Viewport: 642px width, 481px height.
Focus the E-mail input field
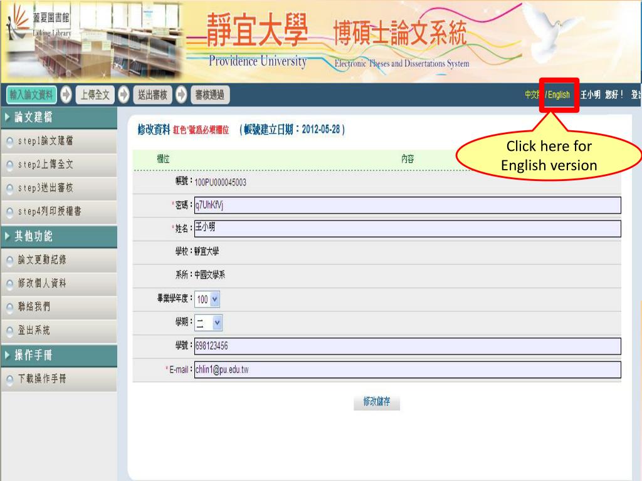click(408, 370)
